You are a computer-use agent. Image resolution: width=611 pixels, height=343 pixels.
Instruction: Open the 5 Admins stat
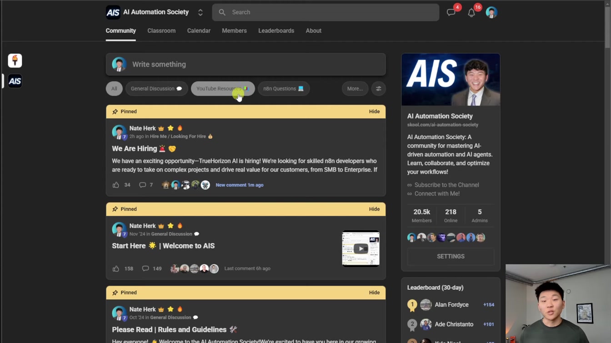pos(480,216)
